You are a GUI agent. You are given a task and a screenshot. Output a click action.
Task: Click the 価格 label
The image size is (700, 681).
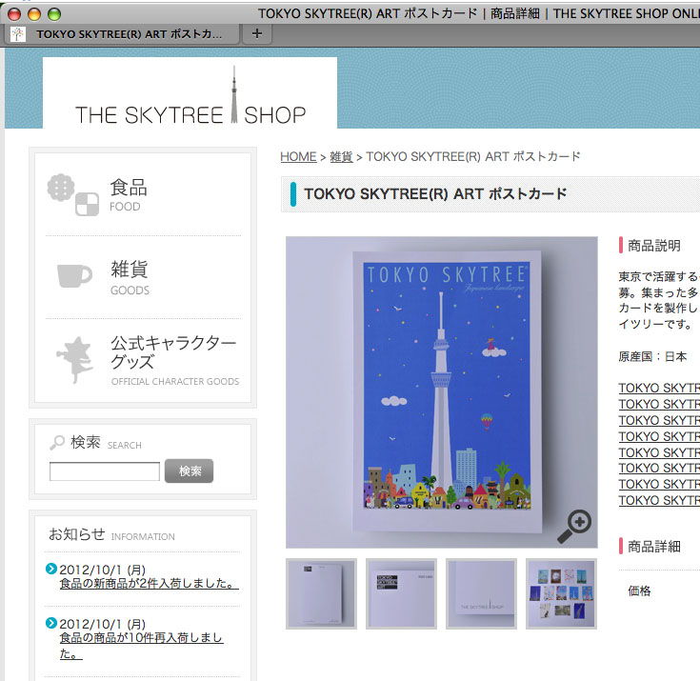click(x=639, y=591)
